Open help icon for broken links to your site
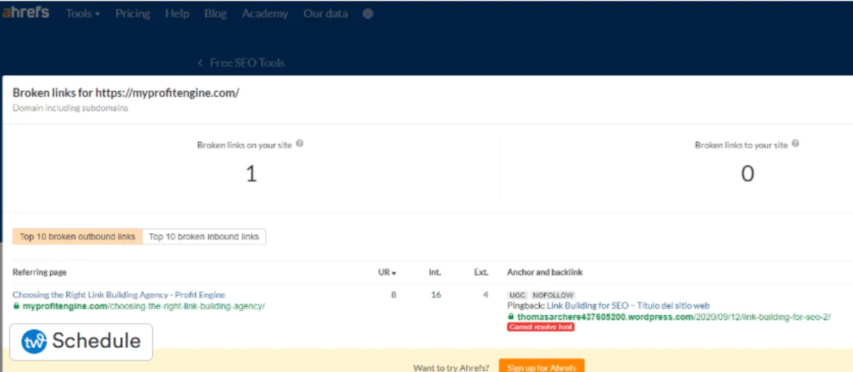The width and height of the screenshot is (853, 372). click(795, 143)
